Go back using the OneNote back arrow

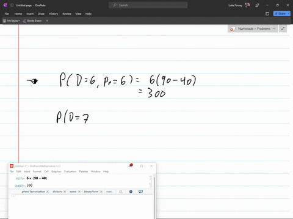pyautogui.click(x=12, y=5)
